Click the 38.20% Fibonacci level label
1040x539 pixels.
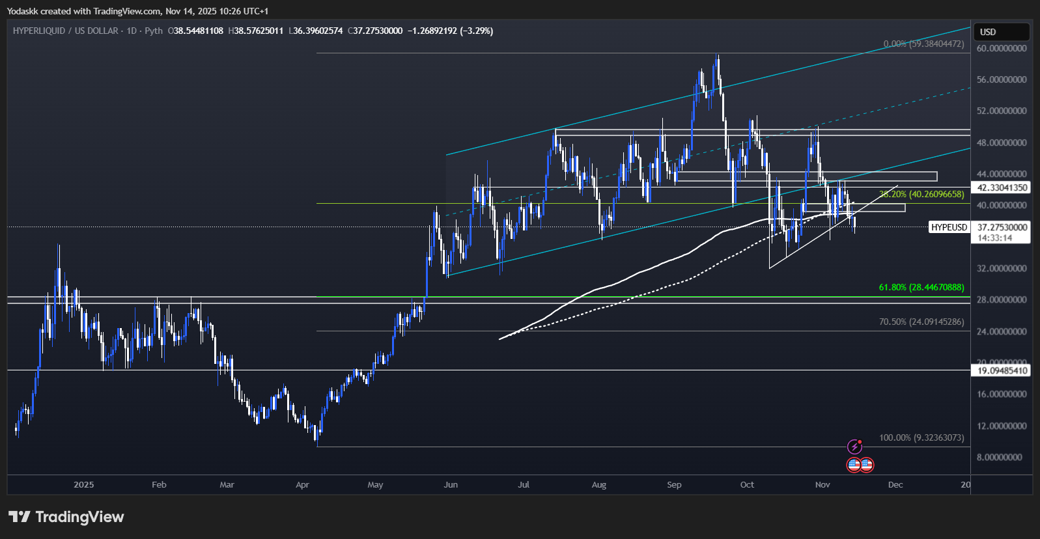921,194
